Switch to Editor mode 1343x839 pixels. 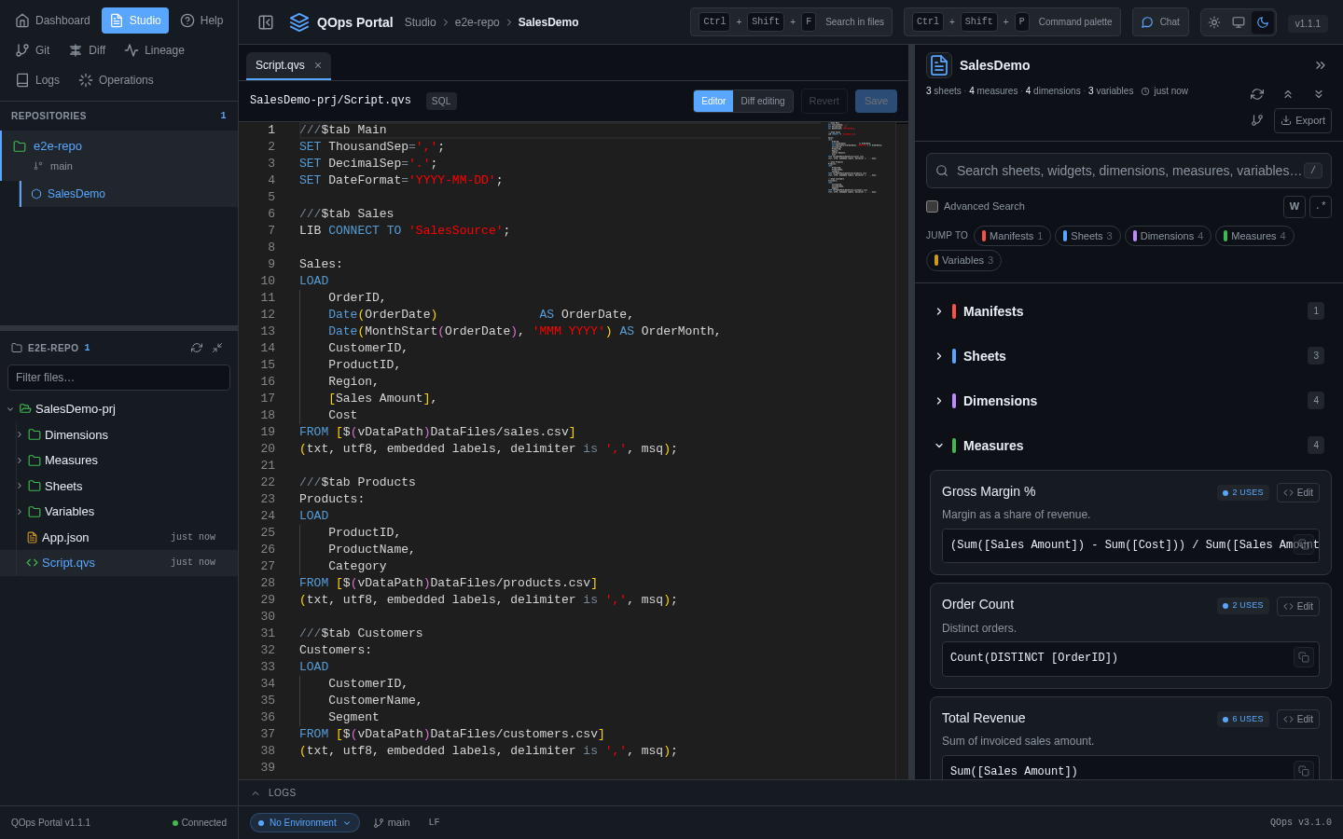coord(713,101)
